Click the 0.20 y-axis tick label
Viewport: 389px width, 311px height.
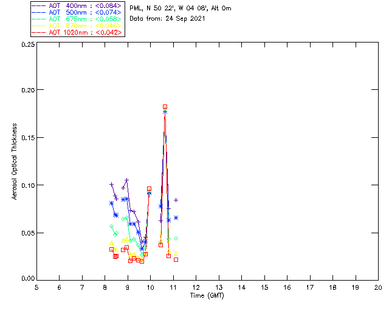point(28,90)
